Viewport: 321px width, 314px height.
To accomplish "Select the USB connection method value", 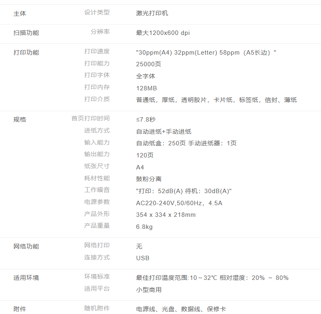I will point(143,258).
